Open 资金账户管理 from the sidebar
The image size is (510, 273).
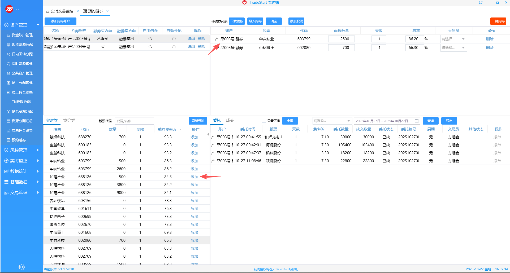(22, 35)
